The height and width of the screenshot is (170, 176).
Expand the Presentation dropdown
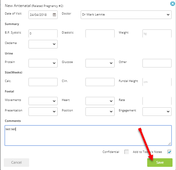pyautogui.click(x=43, y=111)
